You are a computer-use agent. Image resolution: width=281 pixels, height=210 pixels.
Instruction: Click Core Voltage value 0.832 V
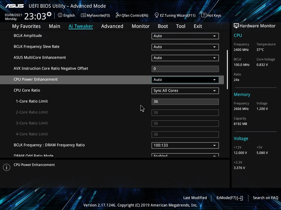click(262, 65)
